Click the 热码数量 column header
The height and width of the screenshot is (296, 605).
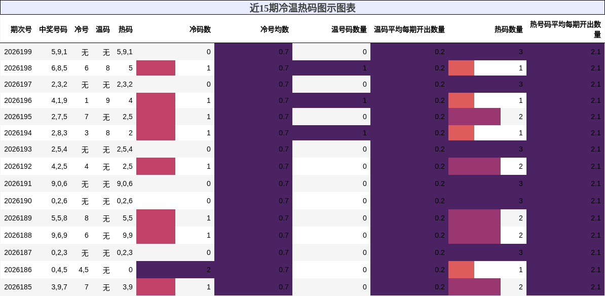coord(509,29)
